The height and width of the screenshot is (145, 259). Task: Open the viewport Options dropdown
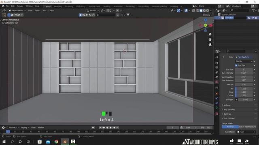[x=207, y=15]
